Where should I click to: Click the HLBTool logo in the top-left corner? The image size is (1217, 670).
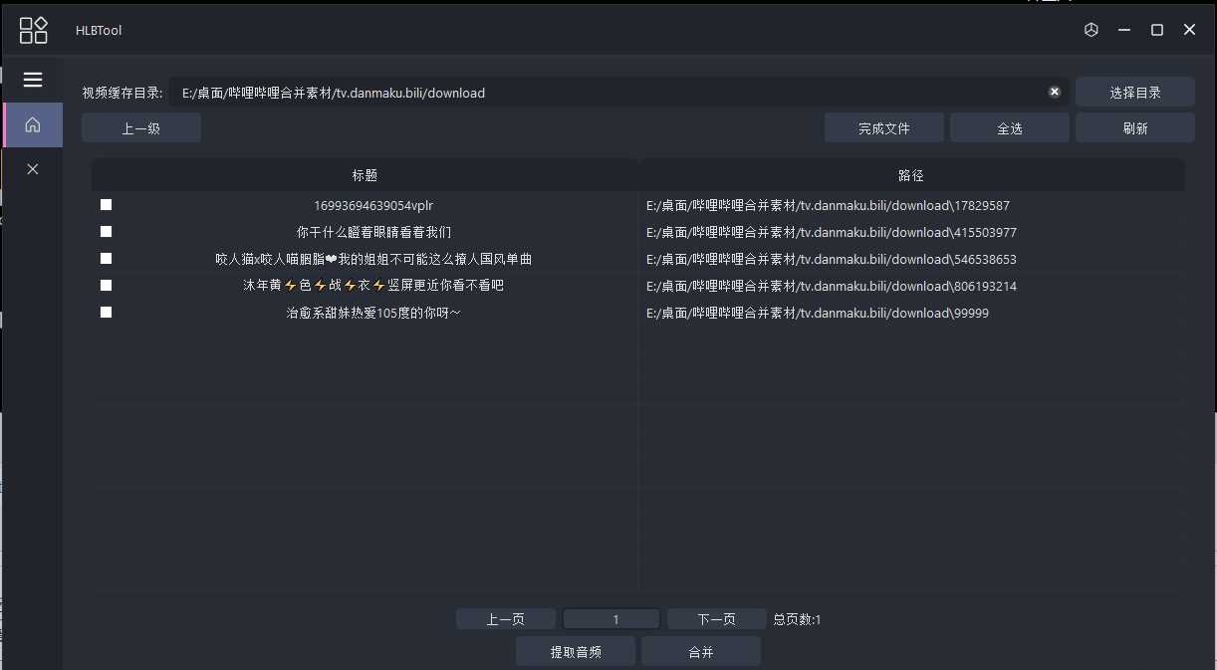coord(33,30)
